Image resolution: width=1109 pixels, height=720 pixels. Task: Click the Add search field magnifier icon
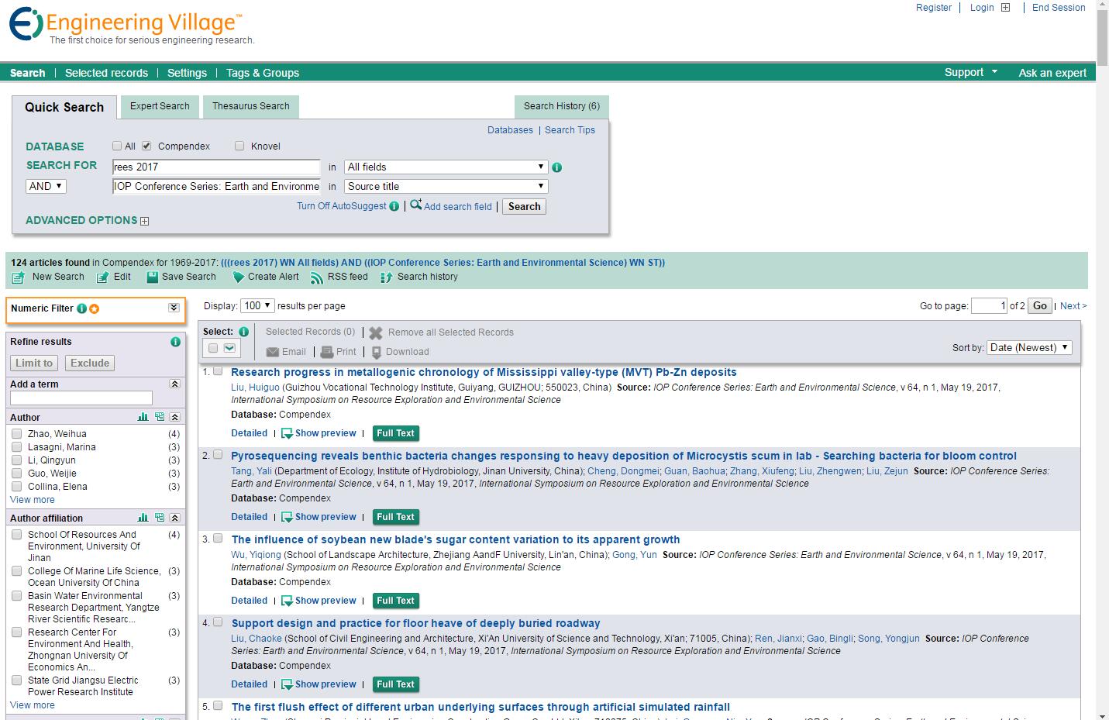click(415, 205)
